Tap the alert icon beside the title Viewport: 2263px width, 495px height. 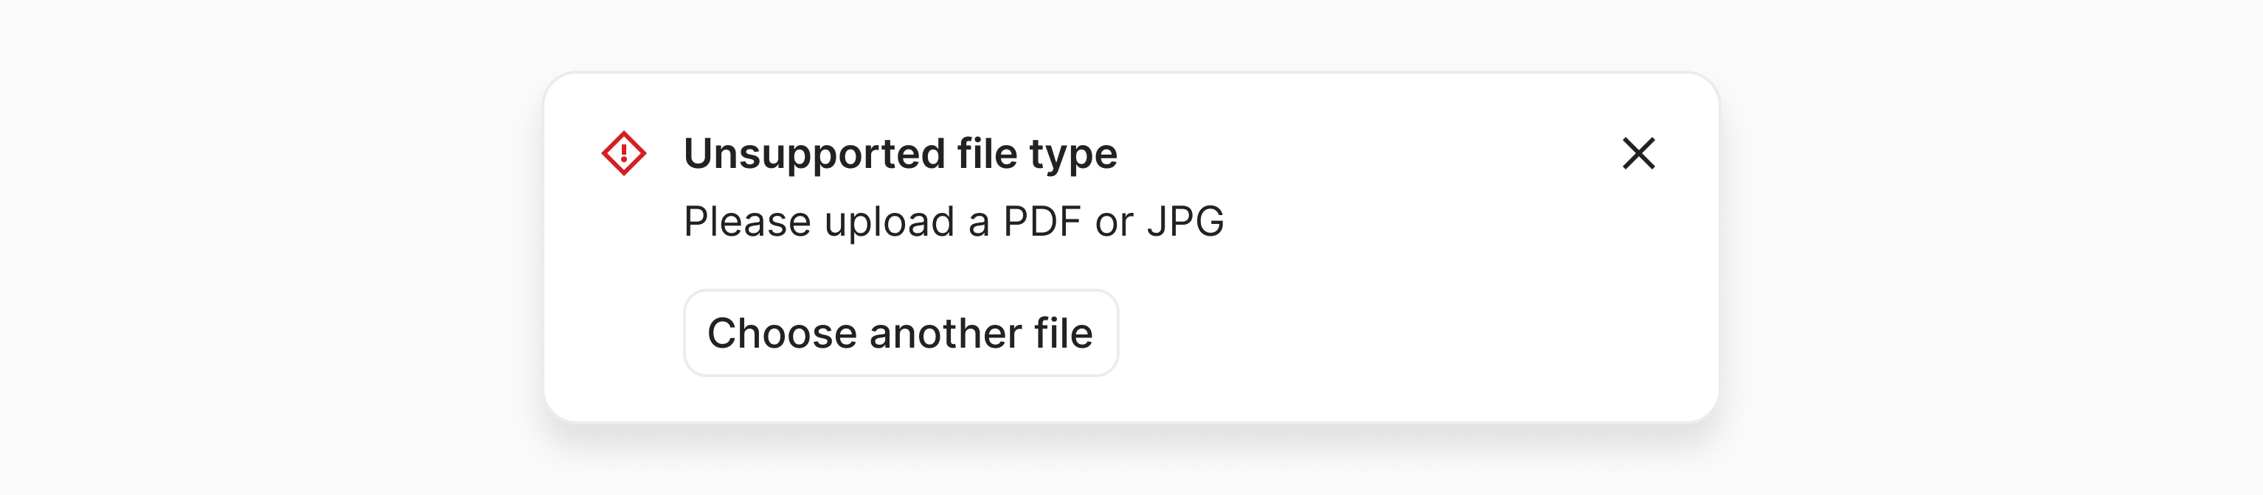(x=624, y=154)
